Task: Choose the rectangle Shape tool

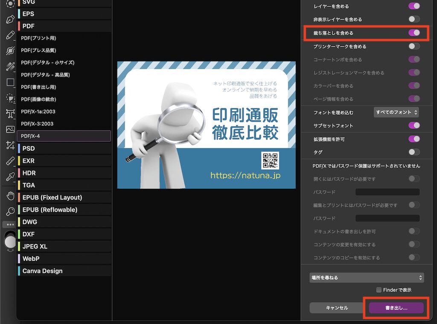Action: [x=10, y=82]
